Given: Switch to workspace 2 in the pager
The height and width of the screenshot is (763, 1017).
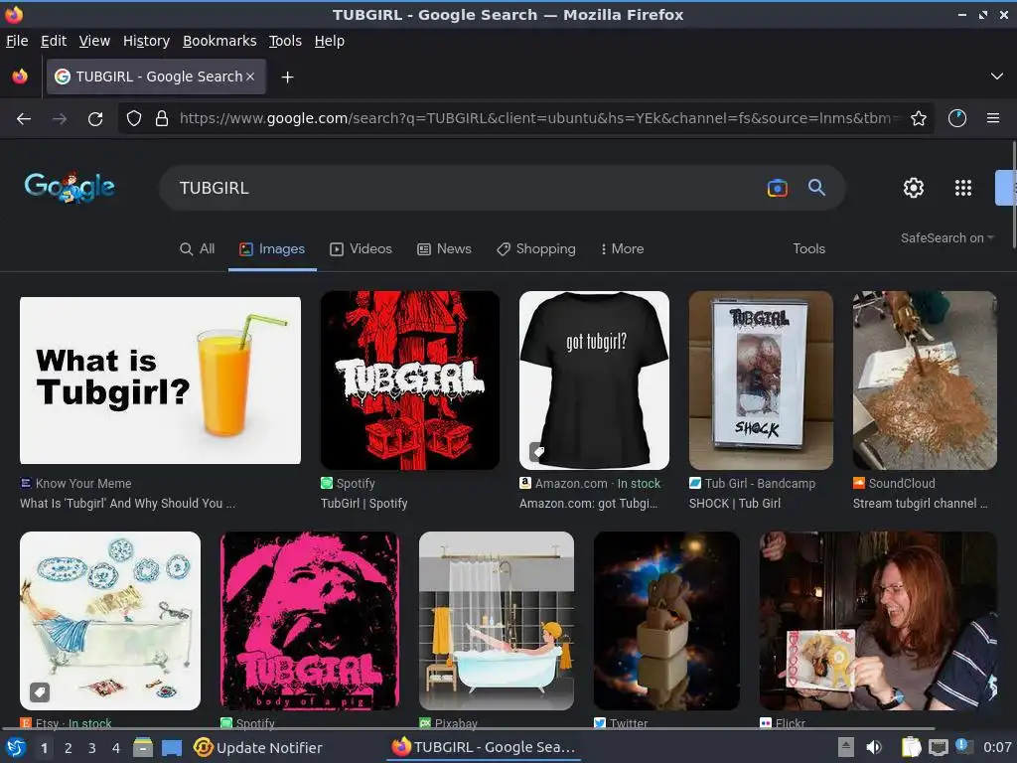Looking at the screenshot, I should (69, 748).
